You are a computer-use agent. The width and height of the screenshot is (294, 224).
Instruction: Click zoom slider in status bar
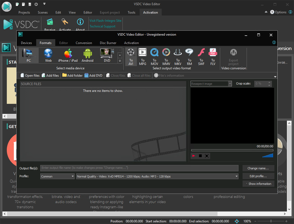271,221
